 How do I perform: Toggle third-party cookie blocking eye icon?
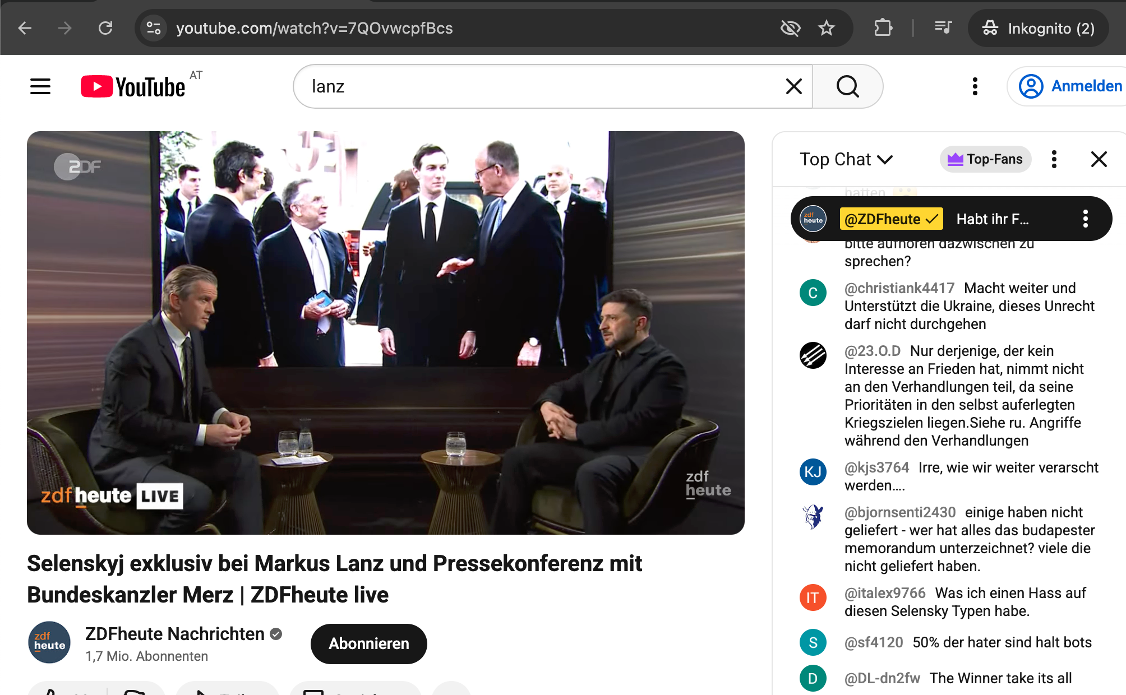coord(791,28)
